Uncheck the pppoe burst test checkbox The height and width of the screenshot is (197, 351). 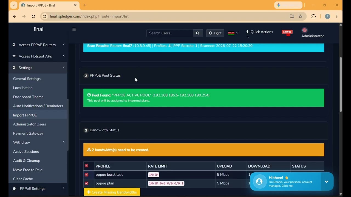[86, 175]
